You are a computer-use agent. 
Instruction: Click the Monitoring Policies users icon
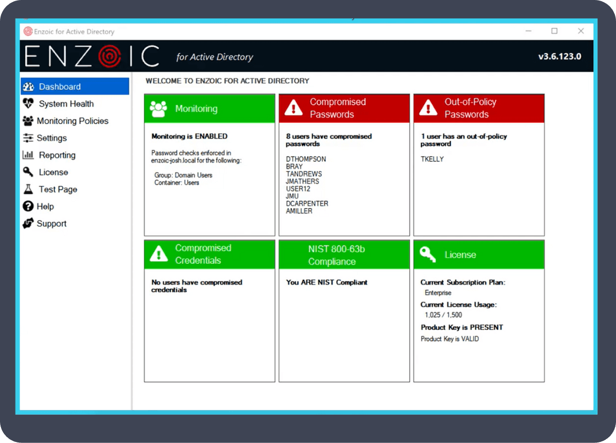coord(28,121)
